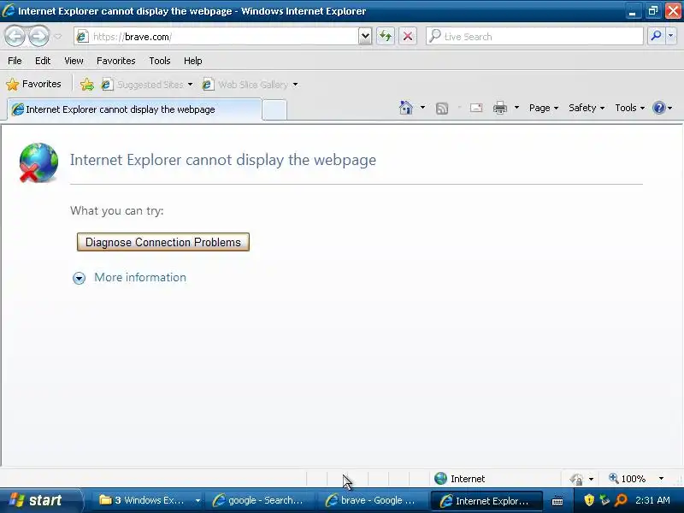Open the View menu
The height and width of the screenshot is (513, 684).
[x=74, y=61]
